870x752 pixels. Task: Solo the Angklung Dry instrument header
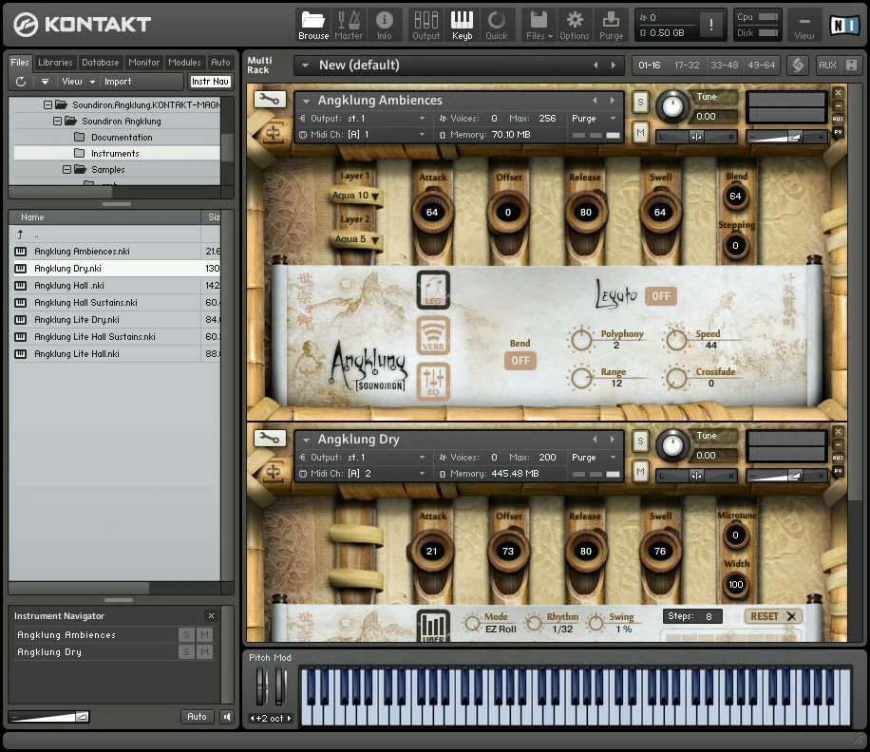640,441
